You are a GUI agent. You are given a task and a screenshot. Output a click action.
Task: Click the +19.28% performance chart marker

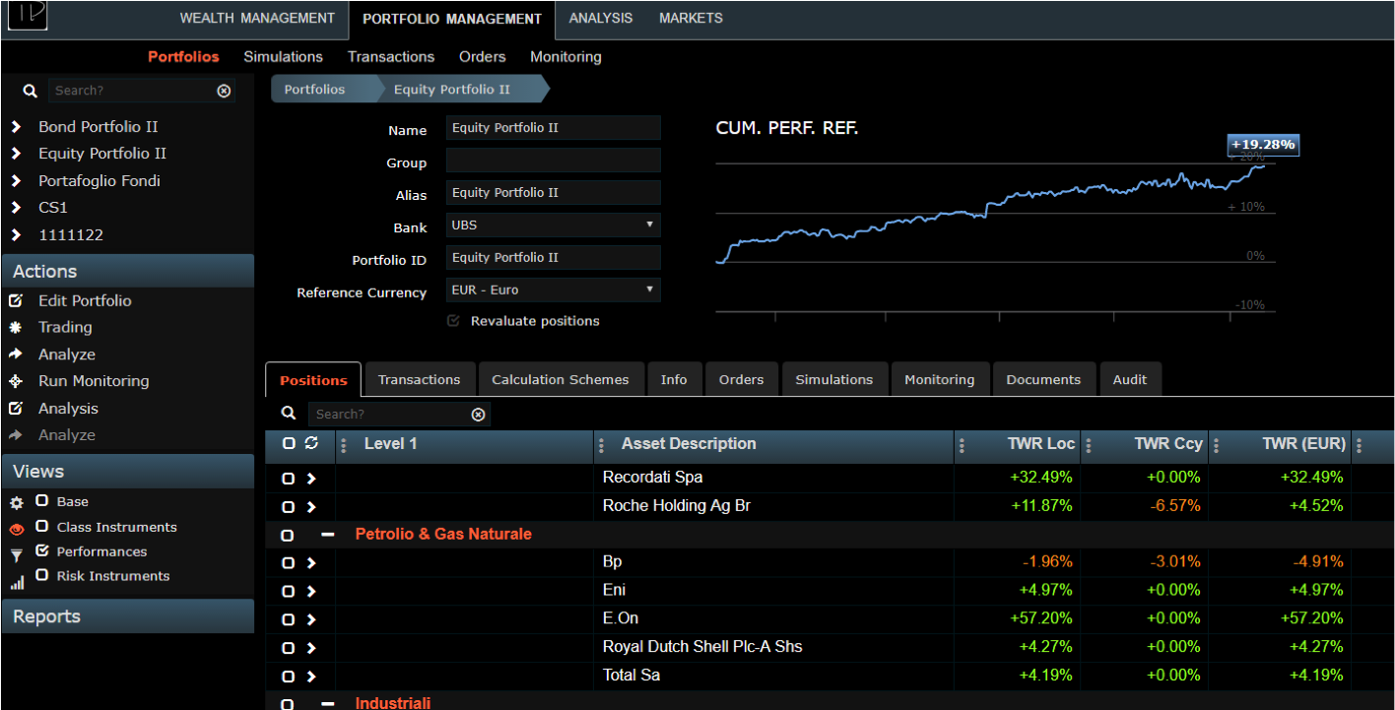pyautogui.click(x=1262, y=145)
